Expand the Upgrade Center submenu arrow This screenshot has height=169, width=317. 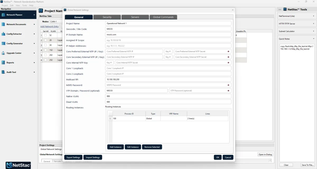34,53
